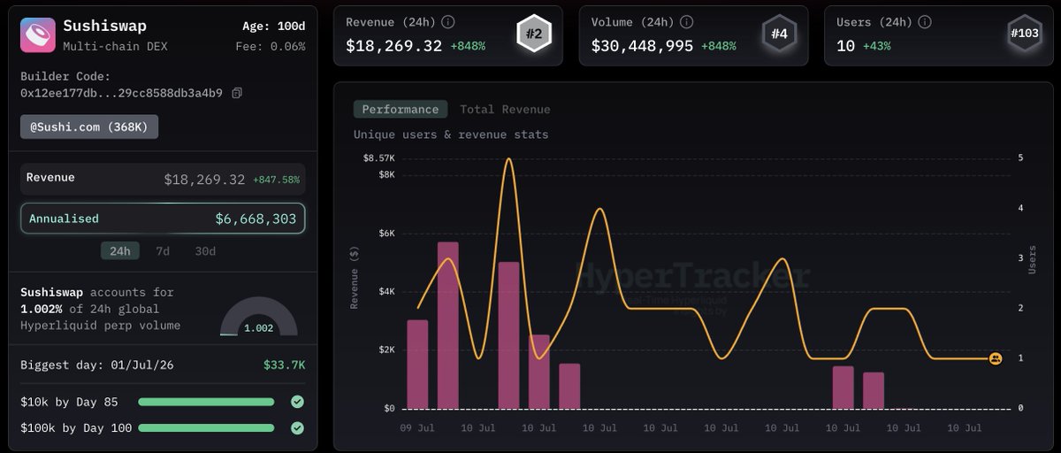
Task: Click the Sushiswap logo icon
Action: click(37, 35)
